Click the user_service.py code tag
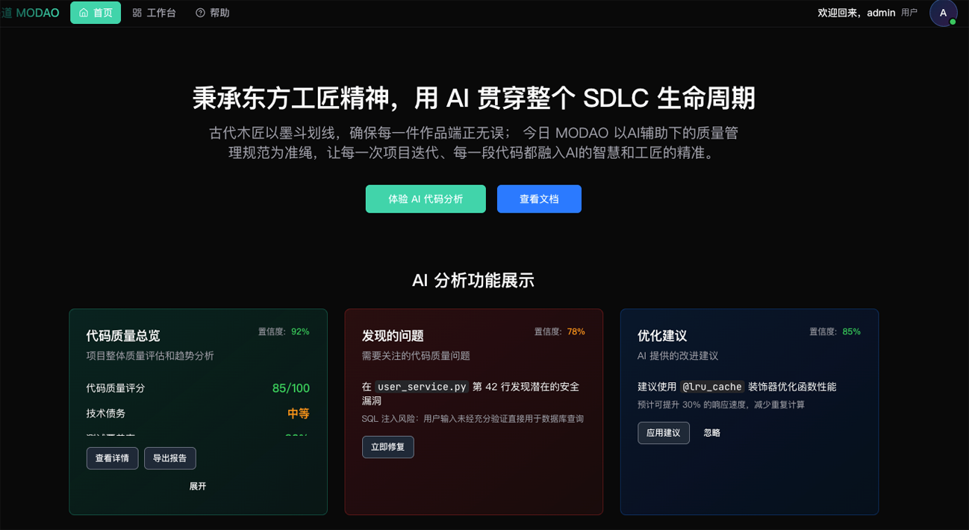Image resolution: width=969 pixels, height=530 pixels. [x=422, y=387]
